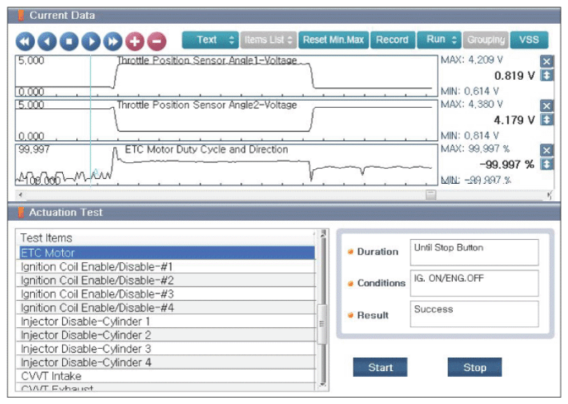This screenshot has height=404, width=568.
Task: Close the ETC Motor Duty Cycle graph
Action: pos(546,150)
